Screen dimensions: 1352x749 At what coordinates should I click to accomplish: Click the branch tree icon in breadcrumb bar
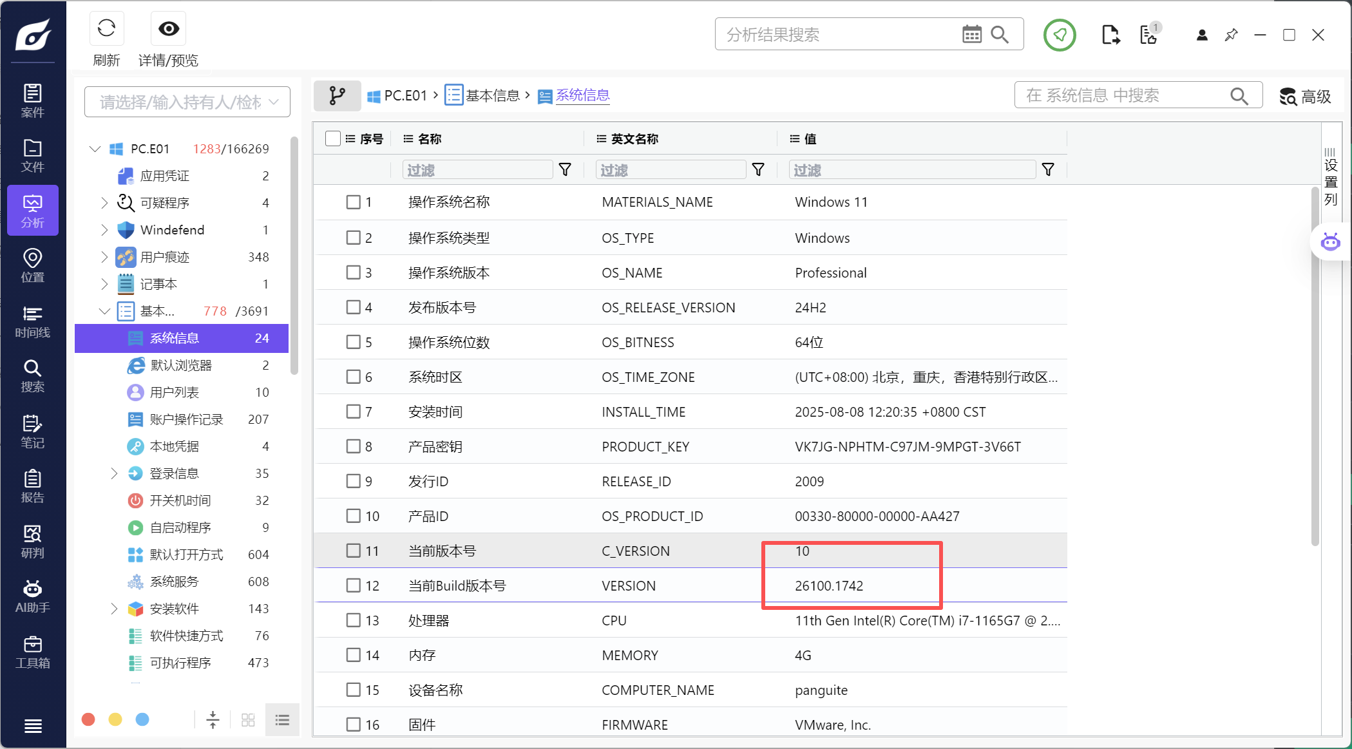click(337, 96)
